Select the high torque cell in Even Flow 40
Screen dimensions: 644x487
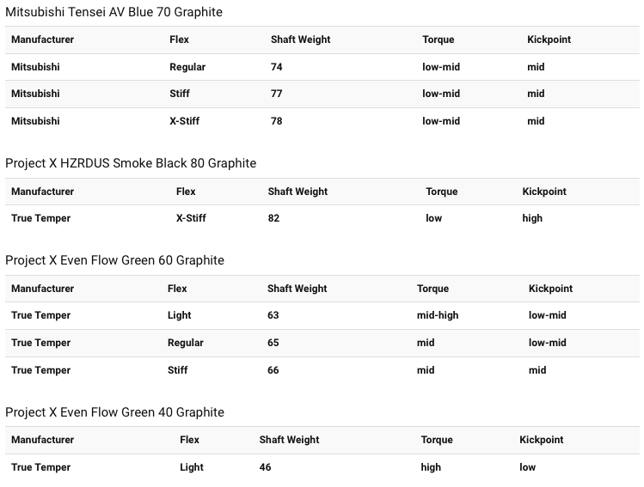click(431, 467)
